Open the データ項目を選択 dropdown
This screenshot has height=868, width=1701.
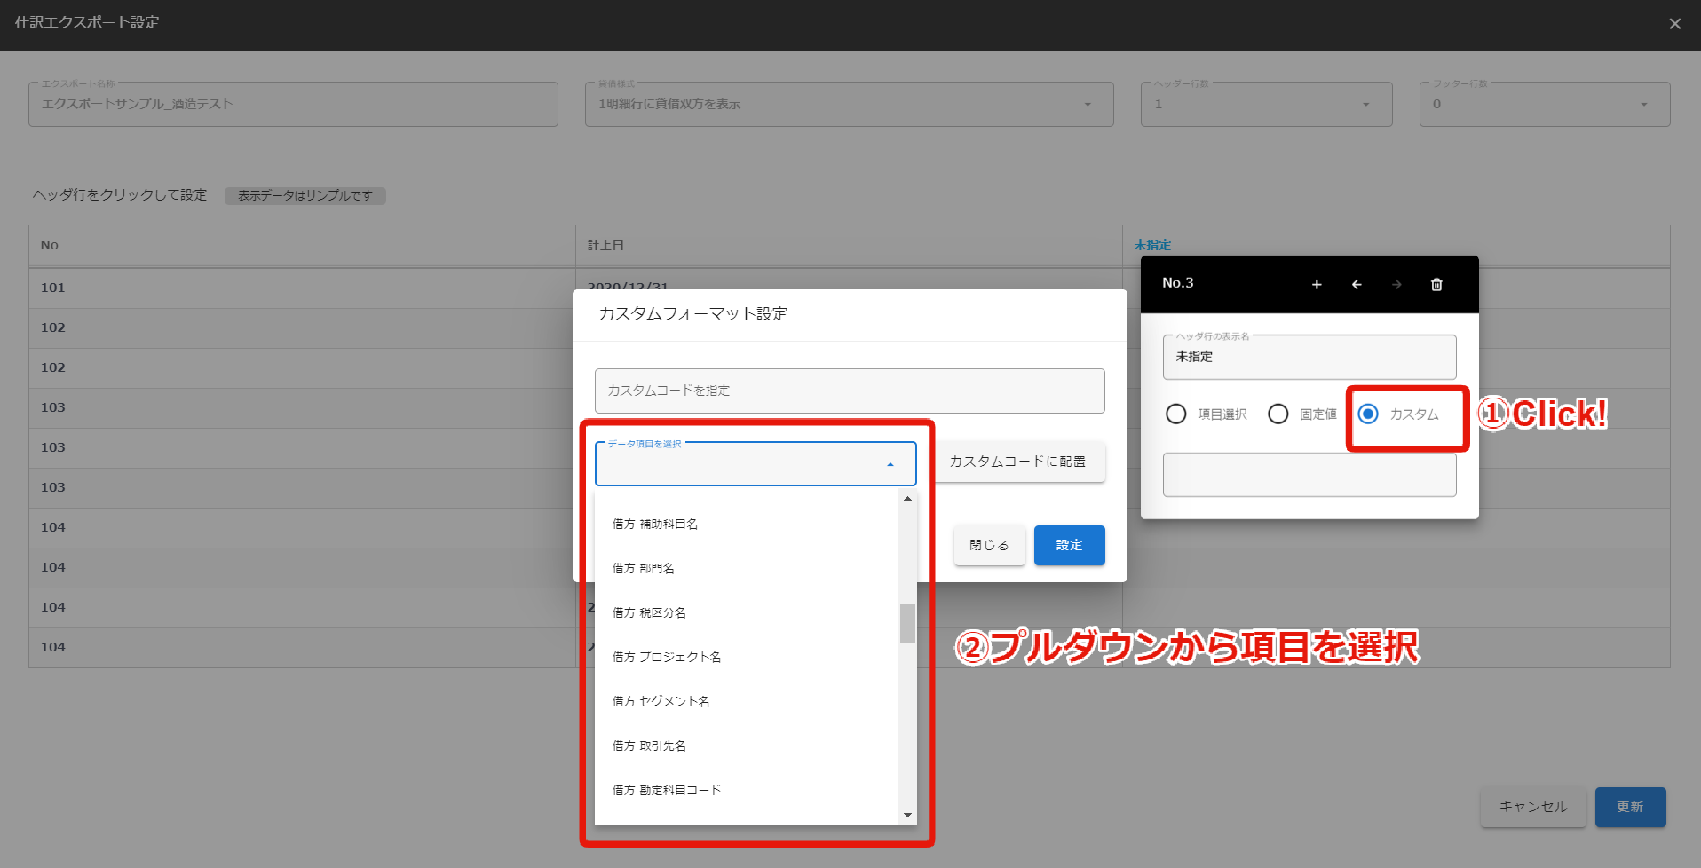[756, 463]
